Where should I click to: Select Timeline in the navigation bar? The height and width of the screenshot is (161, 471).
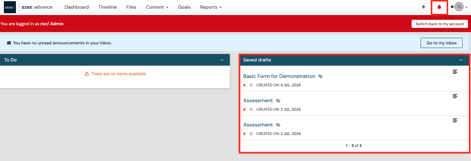point(107,7)
